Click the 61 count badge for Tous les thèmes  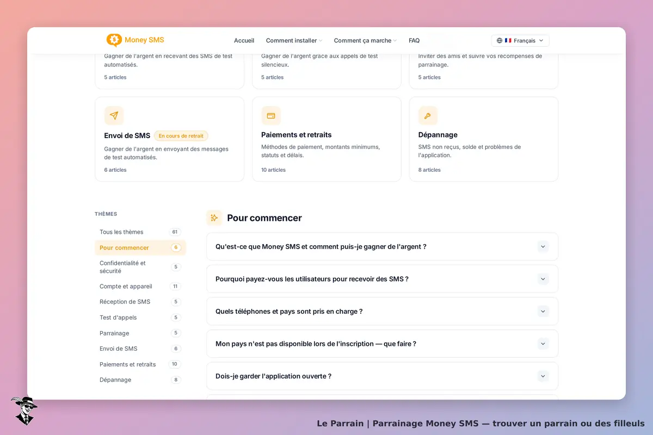coord(175,232)
